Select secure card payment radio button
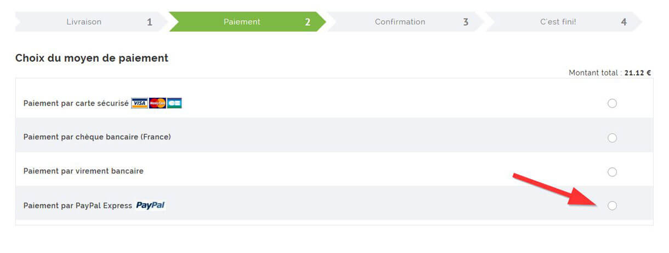 point(612,103)
